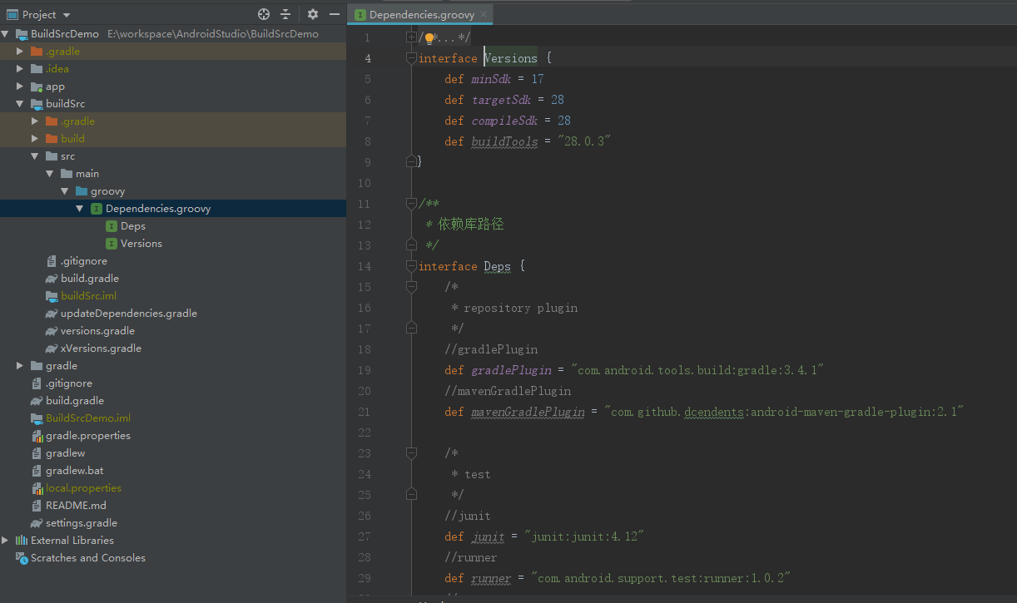The width and height of the screenshot is (1017, 603).
Task: Open Project panel settings gear
Action: (x=313, y=14)
